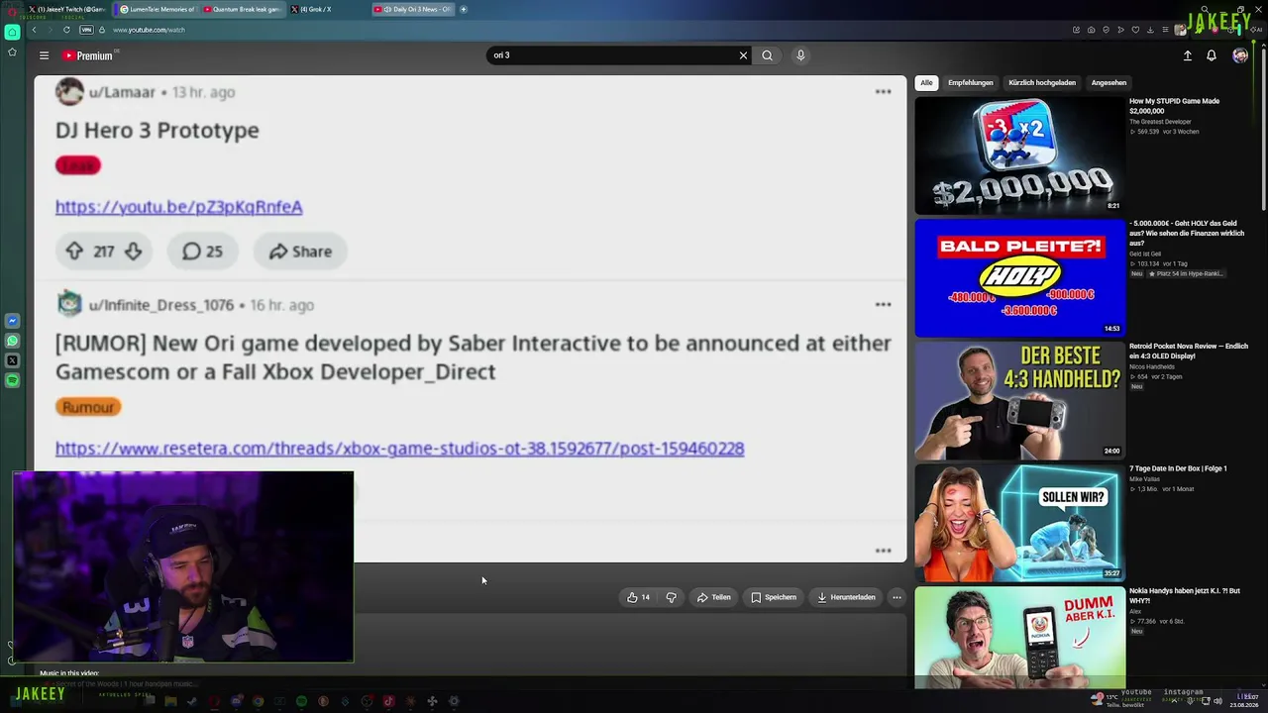
Task: Clear the 'ori 3' search text
Action: point(743,55)
